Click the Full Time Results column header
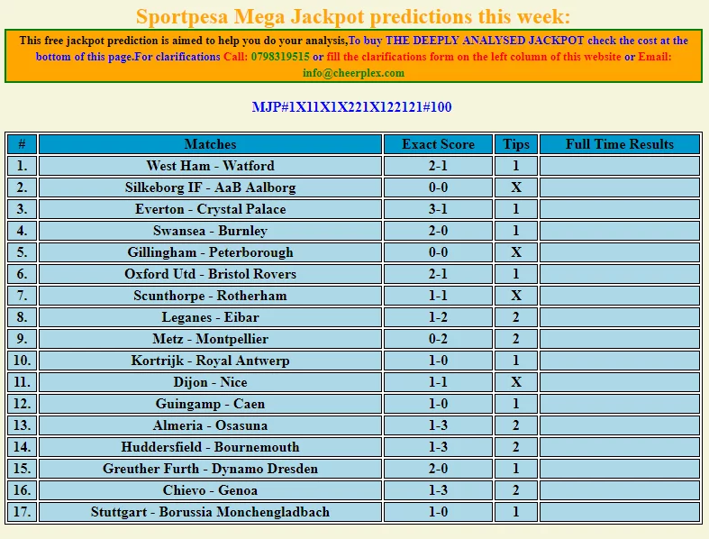This screenshot has width=709, height=539. click(x=620, y=144)
